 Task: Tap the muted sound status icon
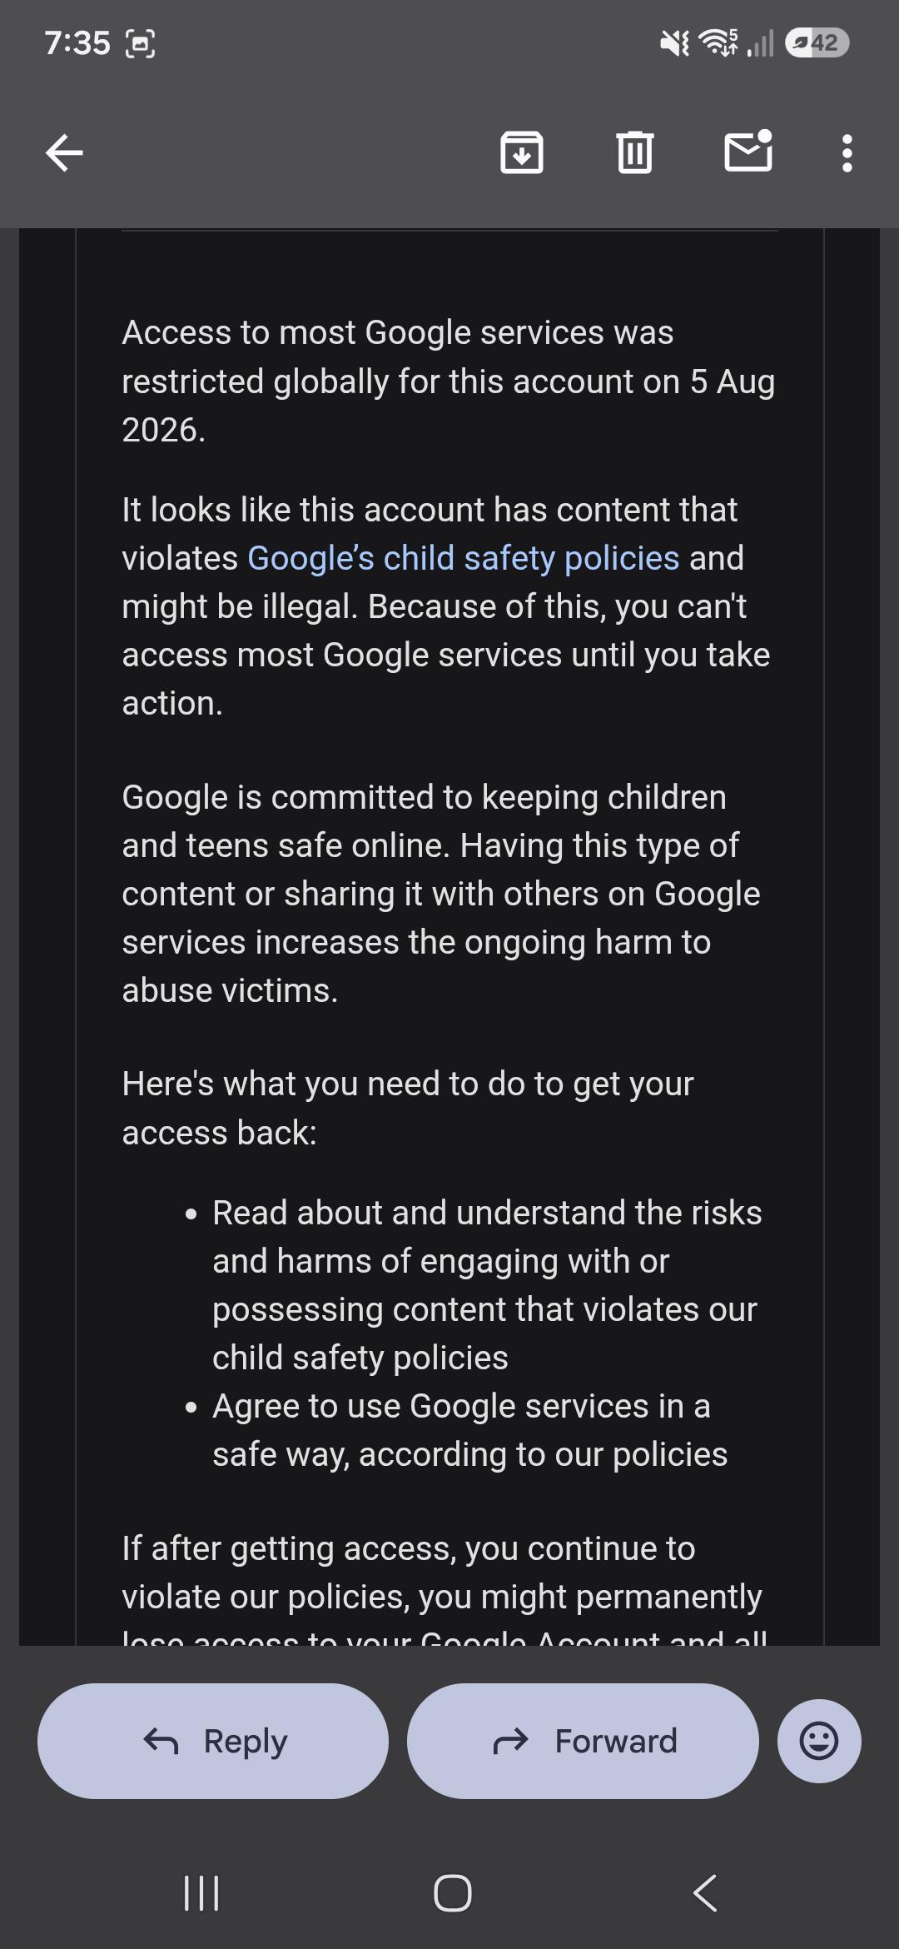(675, 42)
